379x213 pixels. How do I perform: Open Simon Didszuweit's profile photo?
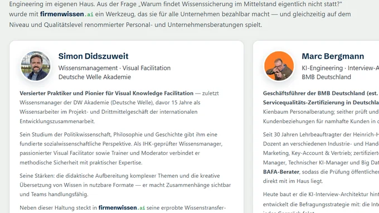(36, 66)
